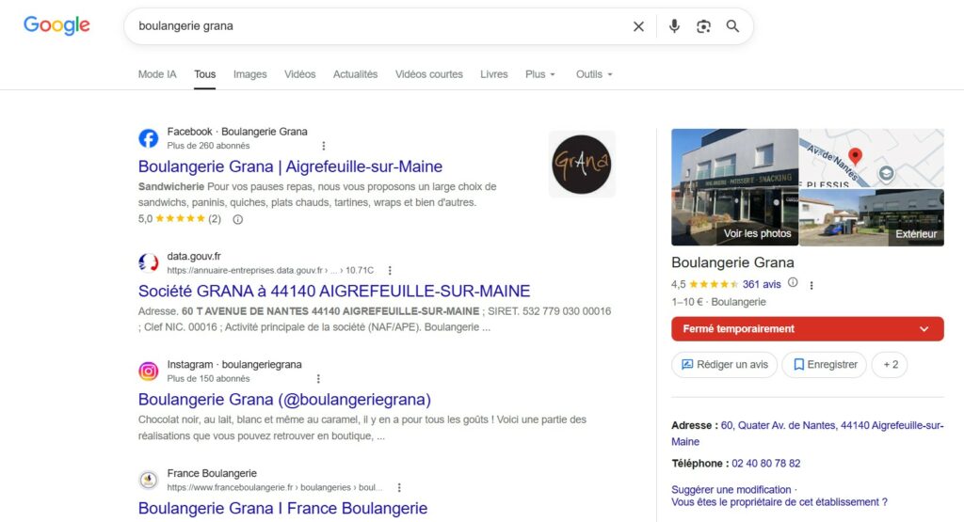Expand the Plus dropdown menu
This screenshot has width=964, height=522.
pyautogui.click(x=540, y=74)
